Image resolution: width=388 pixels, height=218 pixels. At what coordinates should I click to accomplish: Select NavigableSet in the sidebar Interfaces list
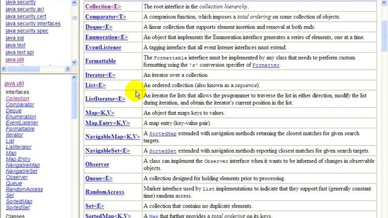22,171
